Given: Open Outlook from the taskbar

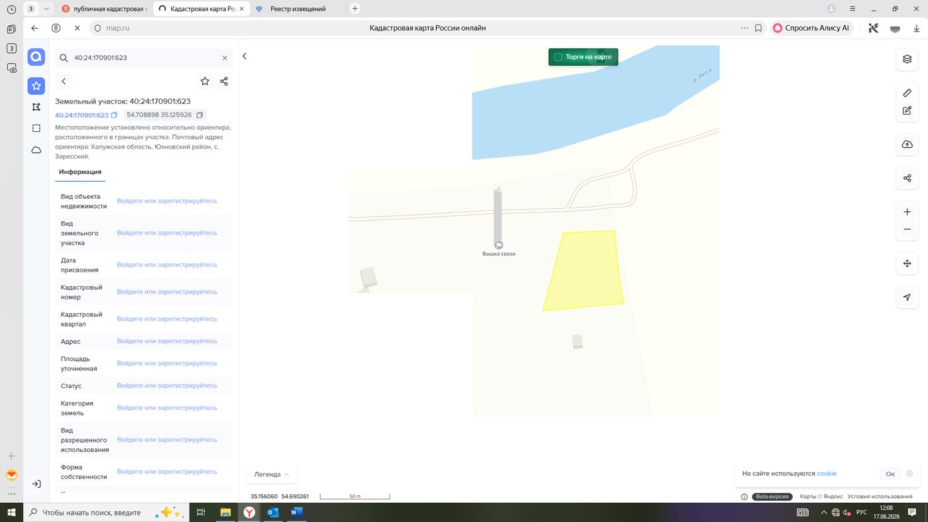Looking at the screenshot, I should pyautogui.click(x=272, y=512).
